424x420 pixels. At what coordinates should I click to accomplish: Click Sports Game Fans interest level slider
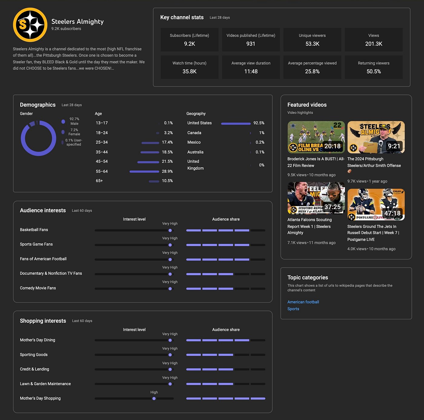[x=134, y=245]
